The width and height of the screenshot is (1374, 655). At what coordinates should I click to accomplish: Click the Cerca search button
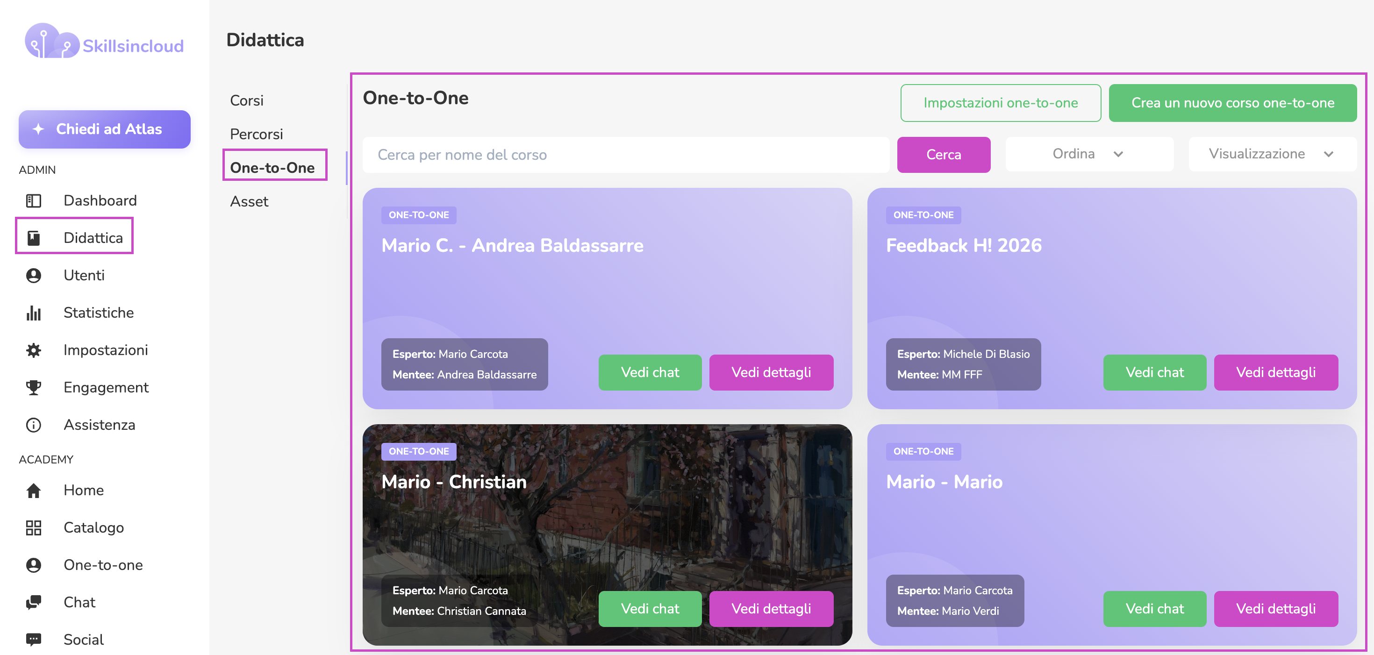coord(944,155)
